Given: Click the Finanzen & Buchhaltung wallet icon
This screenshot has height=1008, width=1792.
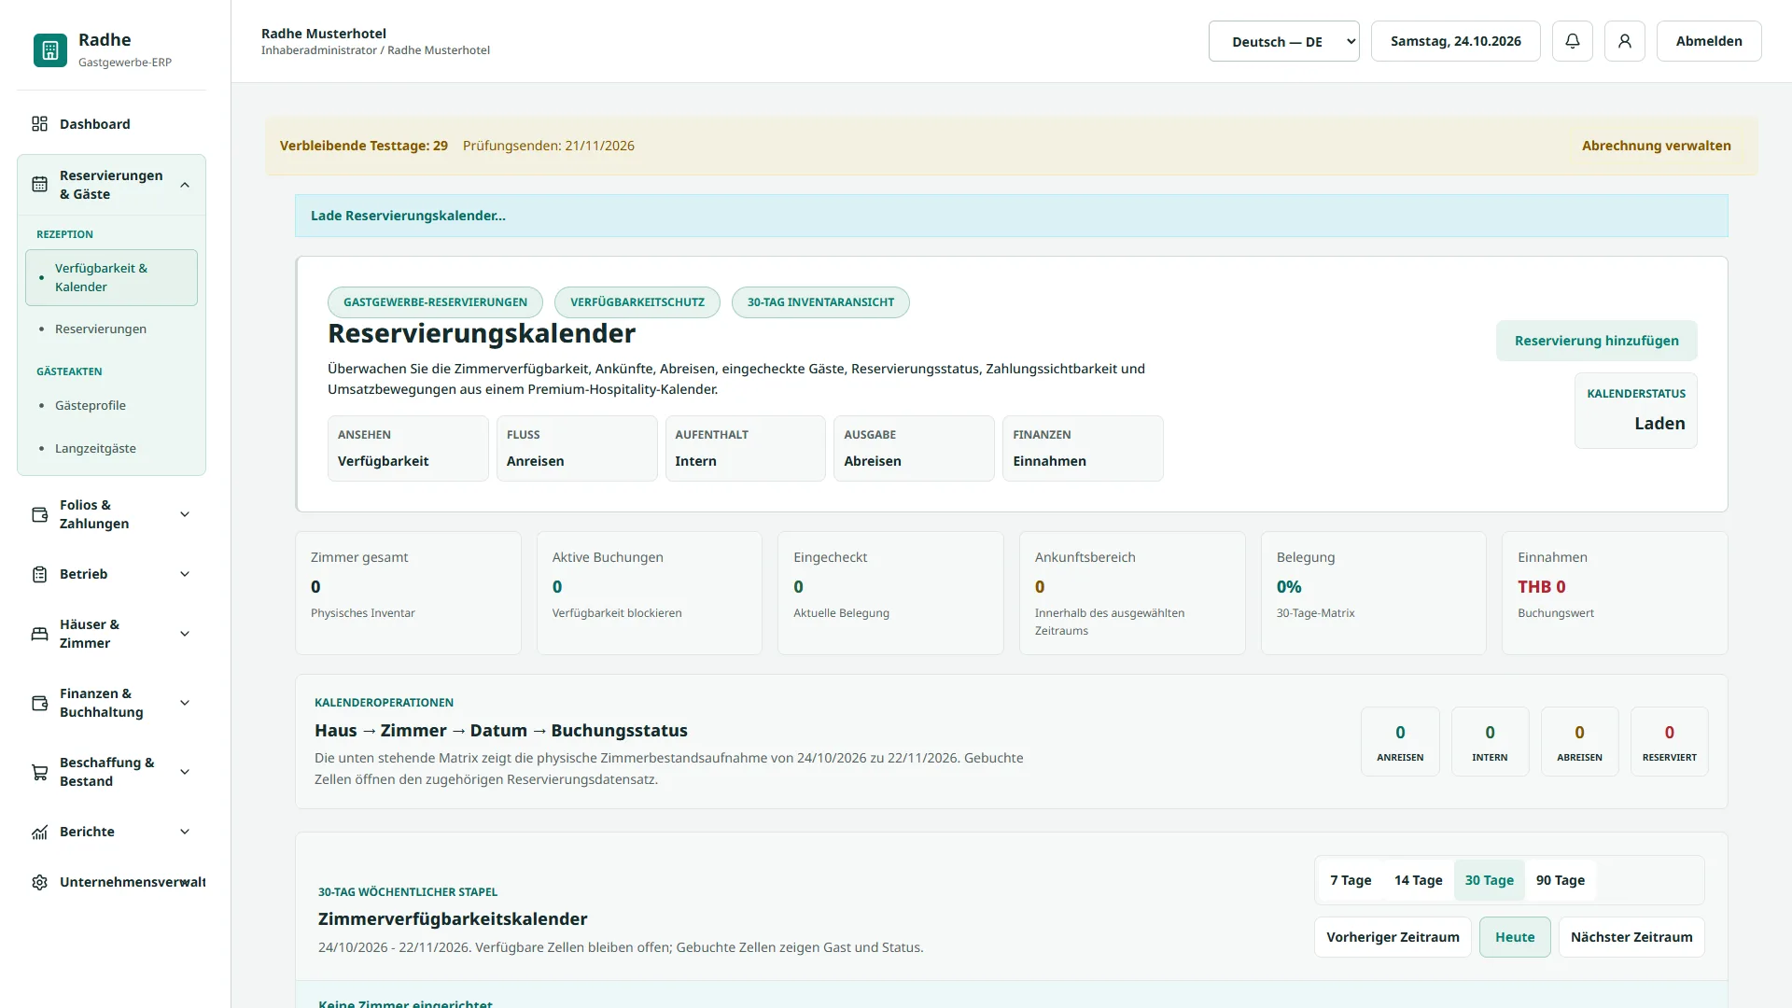Looking at the screenshot, I should pos(39,703).
